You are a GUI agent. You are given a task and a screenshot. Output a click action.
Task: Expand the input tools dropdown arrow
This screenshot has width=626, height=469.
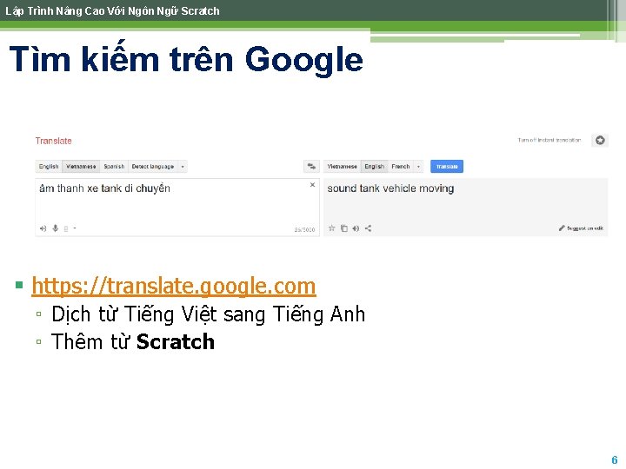click(75, 228)
